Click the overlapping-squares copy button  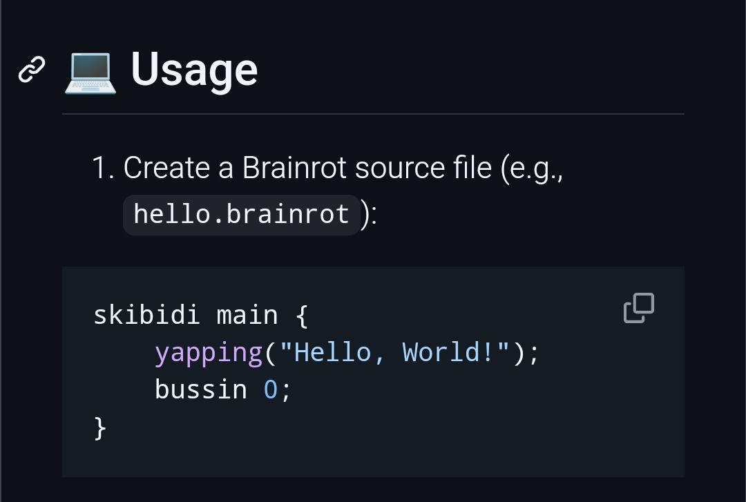tap(638, 309)
